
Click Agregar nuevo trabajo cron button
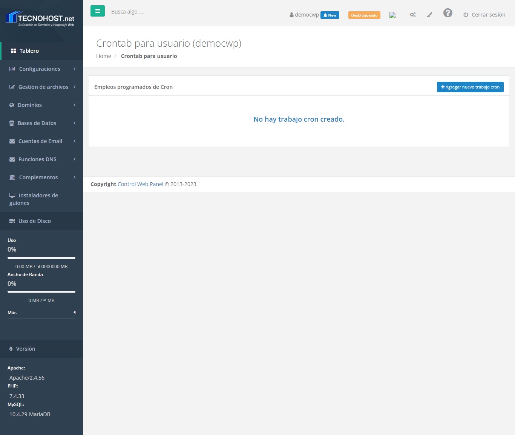pyautogui.click(x=470, y=87)
